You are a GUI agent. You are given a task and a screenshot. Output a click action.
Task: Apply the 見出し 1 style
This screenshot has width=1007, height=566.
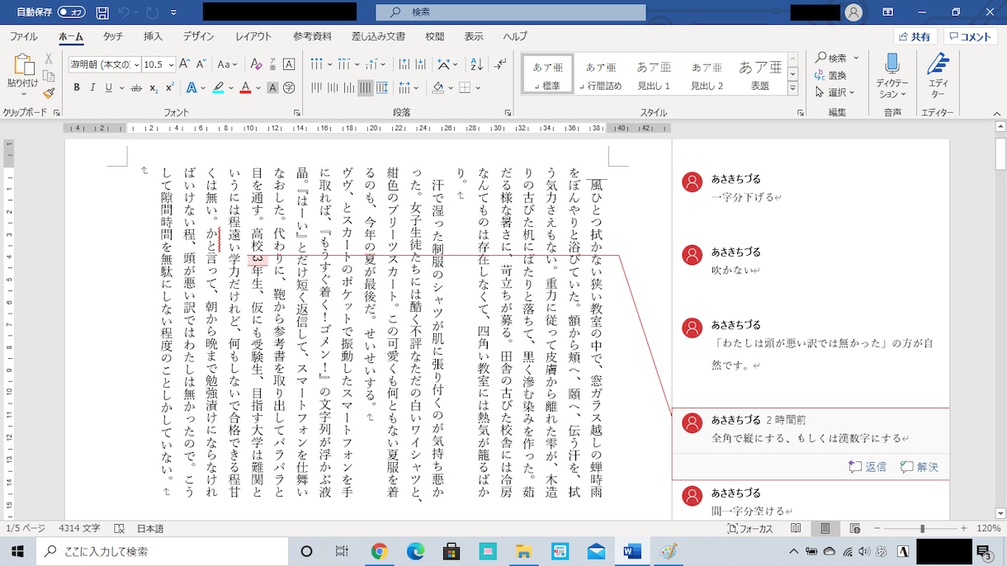(654, 74)
